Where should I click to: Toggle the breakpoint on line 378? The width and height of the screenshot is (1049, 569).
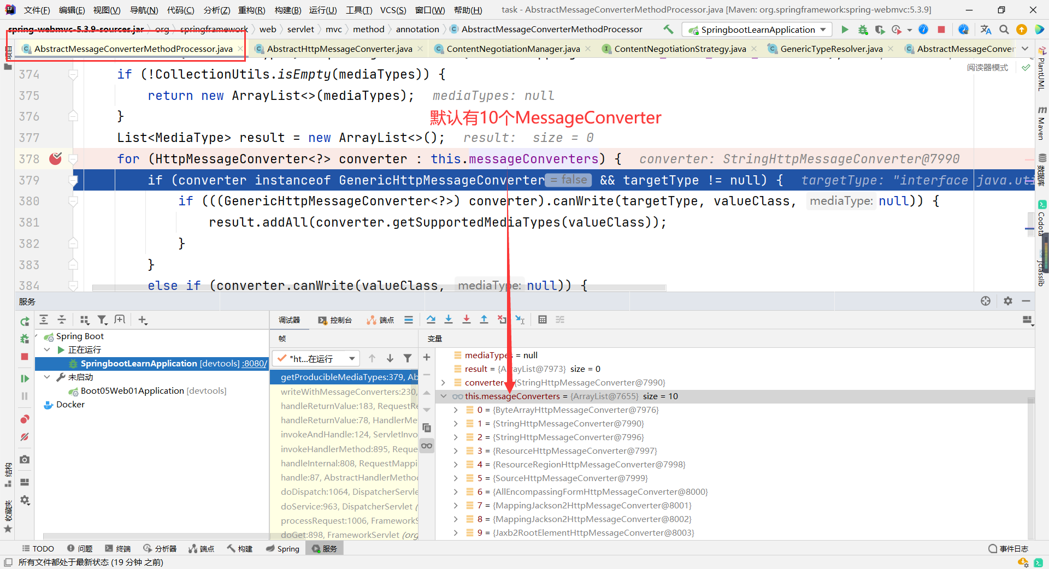(56, 159)
